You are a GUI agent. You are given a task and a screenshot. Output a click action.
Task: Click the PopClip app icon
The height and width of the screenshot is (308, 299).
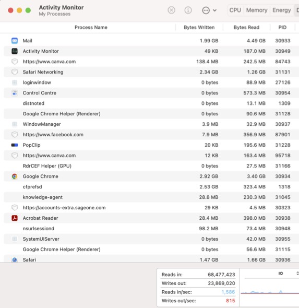15,145
